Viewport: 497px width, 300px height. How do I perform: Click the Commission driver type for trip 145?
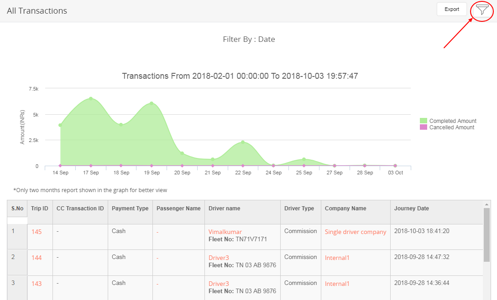point(300,231)
